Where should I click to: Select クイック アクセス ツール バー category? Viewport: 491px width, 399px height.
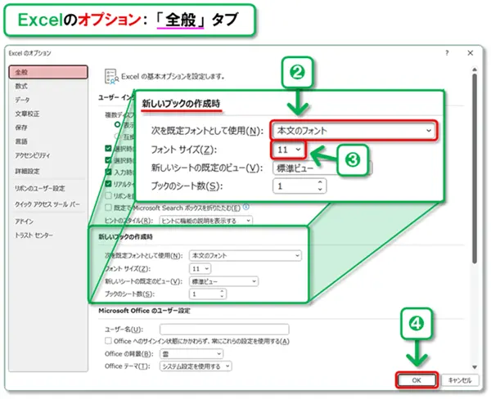click(47, 204)
